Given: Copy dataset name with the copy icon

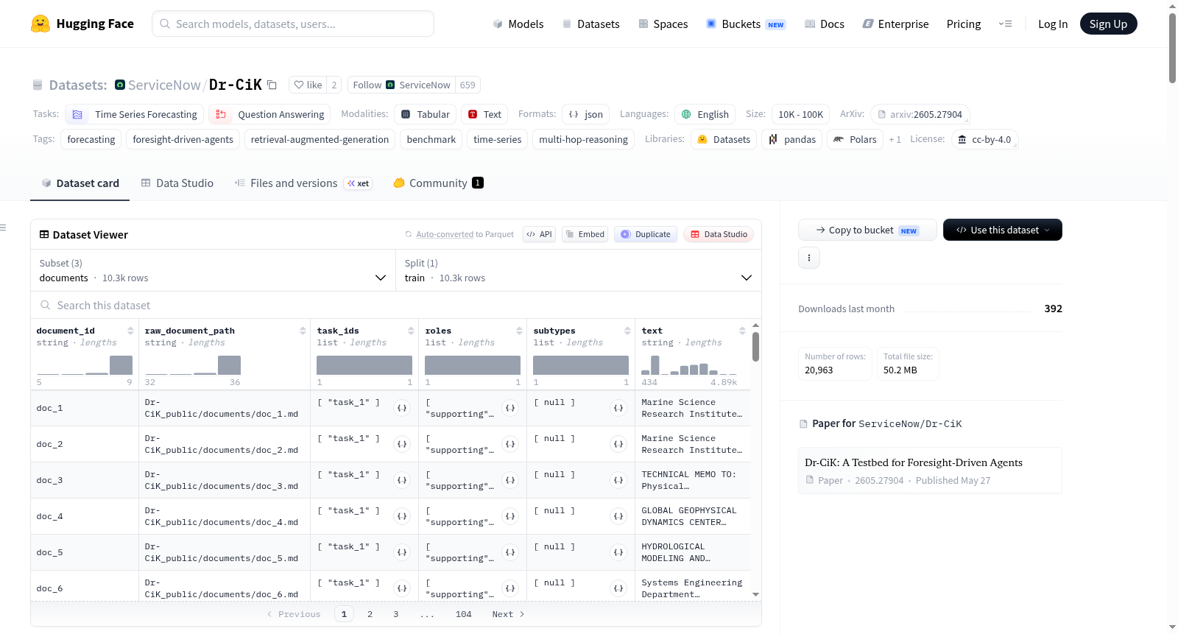Looking at the screenshot, I should (x=272, y=85).
